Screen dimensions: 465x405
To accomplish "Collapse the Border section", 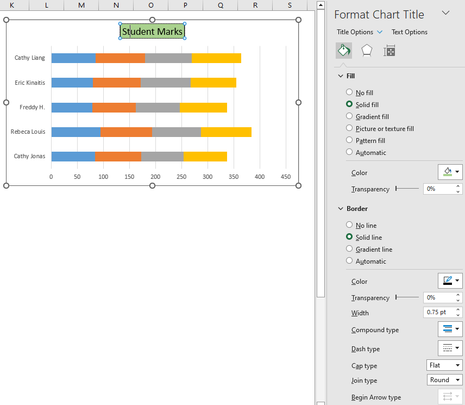I will 341,209.
